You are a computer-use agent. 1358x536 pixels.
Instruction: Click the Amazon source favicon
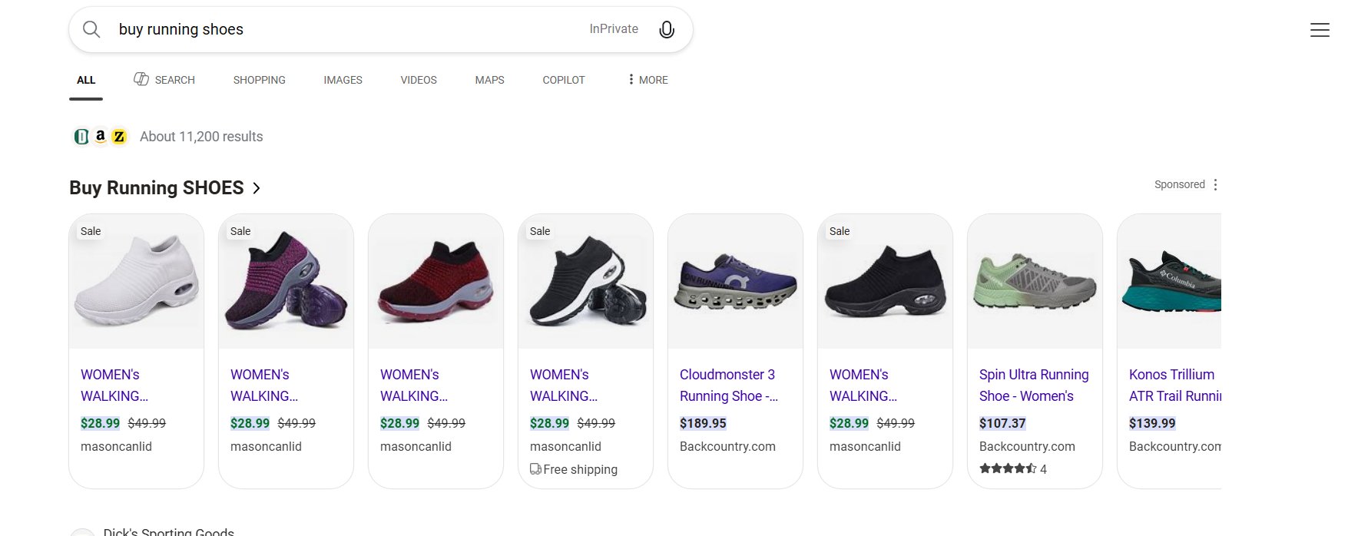click(100, 137)
